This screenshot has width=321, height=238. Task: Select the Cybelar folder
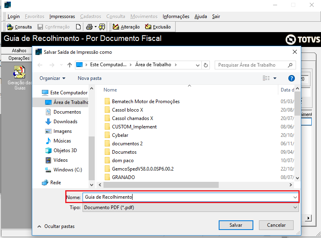pos(116,135)
